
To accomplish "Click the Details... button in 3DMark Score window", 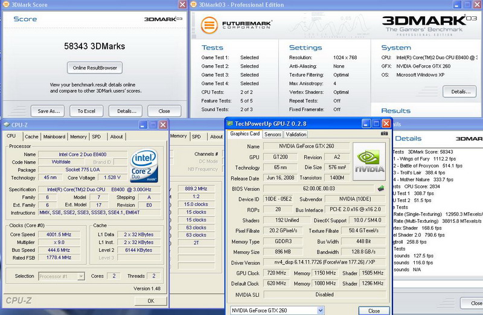I will click(x=126, y=111).
